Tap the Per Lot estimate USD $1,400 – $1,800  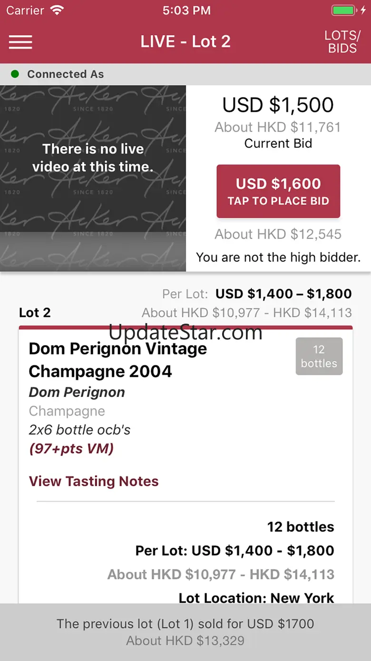pyautogui.click(x=283, y=294)
